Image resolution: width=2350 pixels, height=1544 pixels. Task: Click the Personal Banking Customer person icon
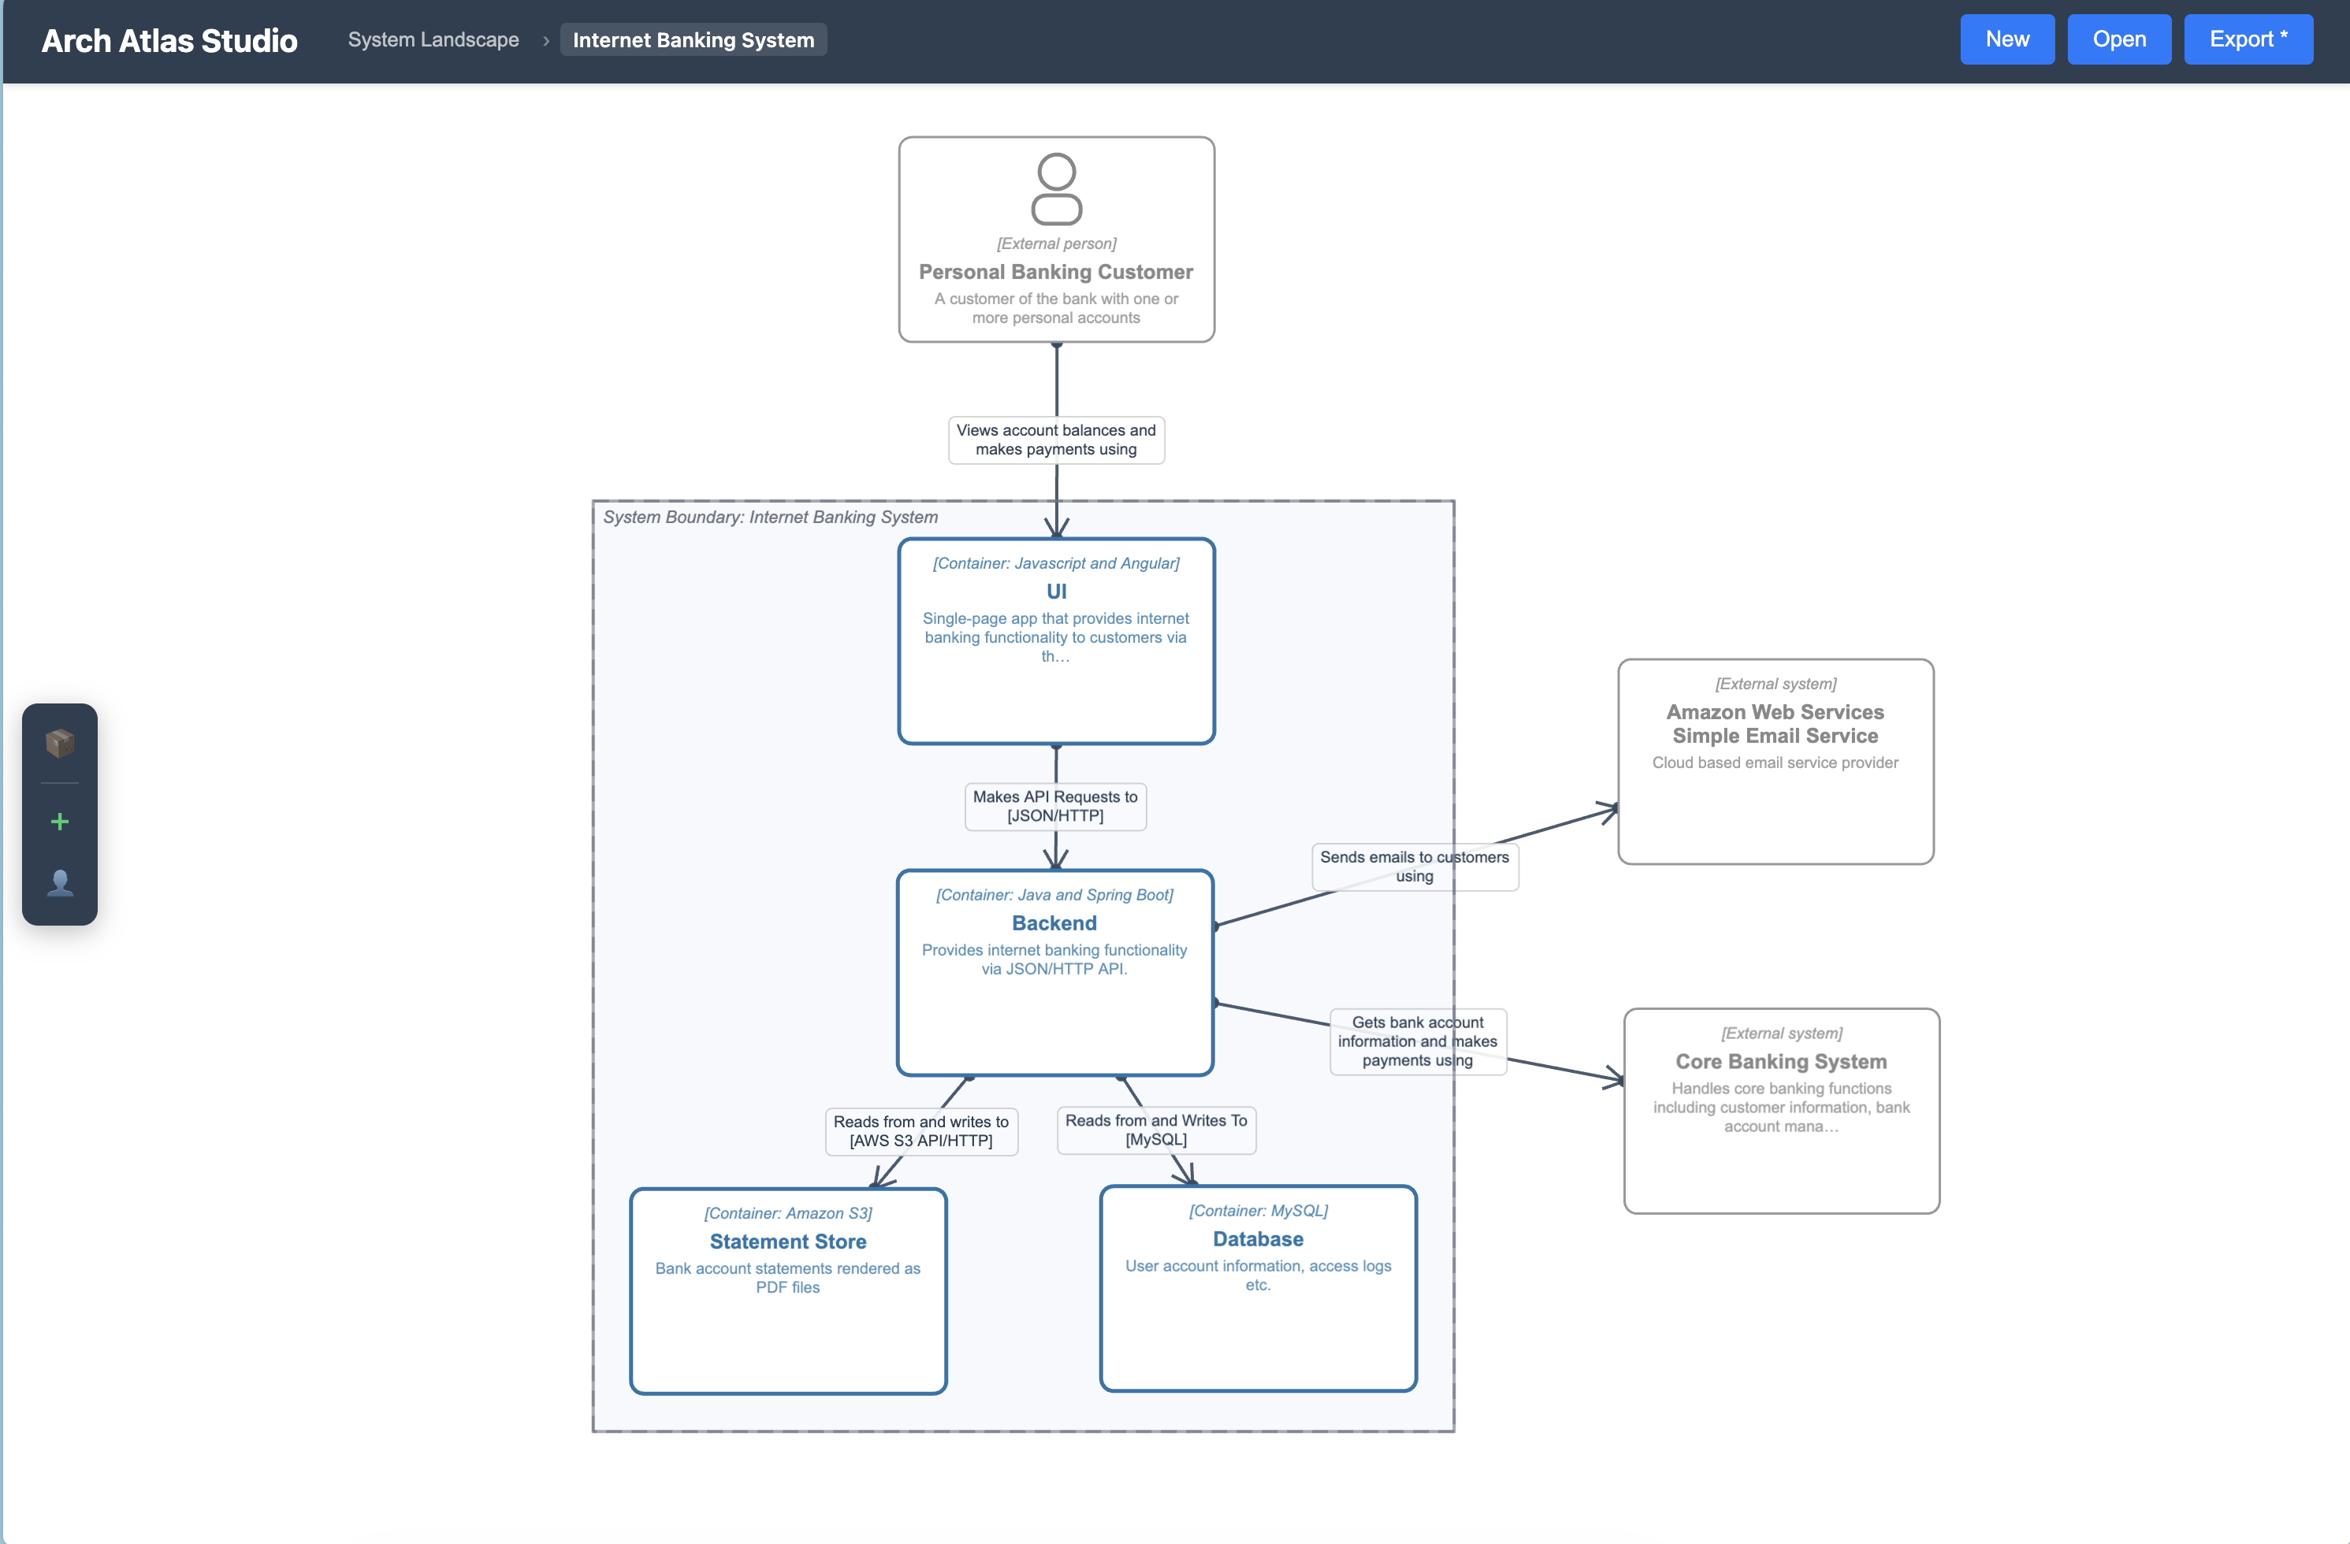(1057, 188)
